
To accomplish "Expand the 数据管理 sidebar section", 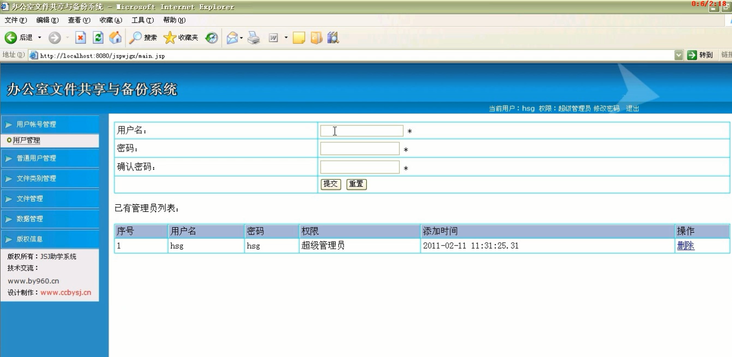I will pyautogui.click(x=50, y=219).
